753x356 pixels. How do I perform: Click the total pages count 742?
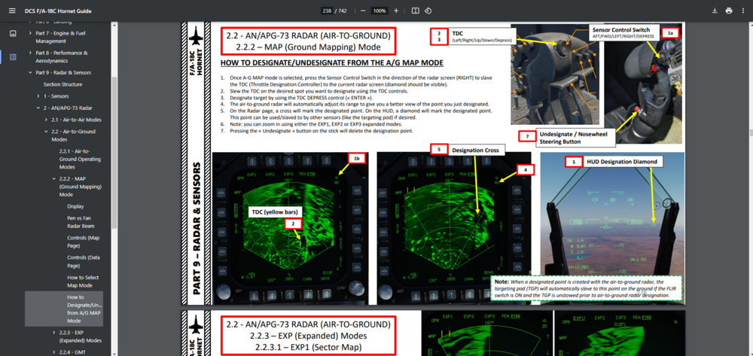[343, 11]
